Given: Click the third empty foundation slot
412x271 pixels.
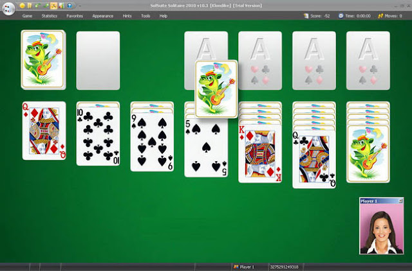Looking at the screenshot, I should (x=314, y=60).
